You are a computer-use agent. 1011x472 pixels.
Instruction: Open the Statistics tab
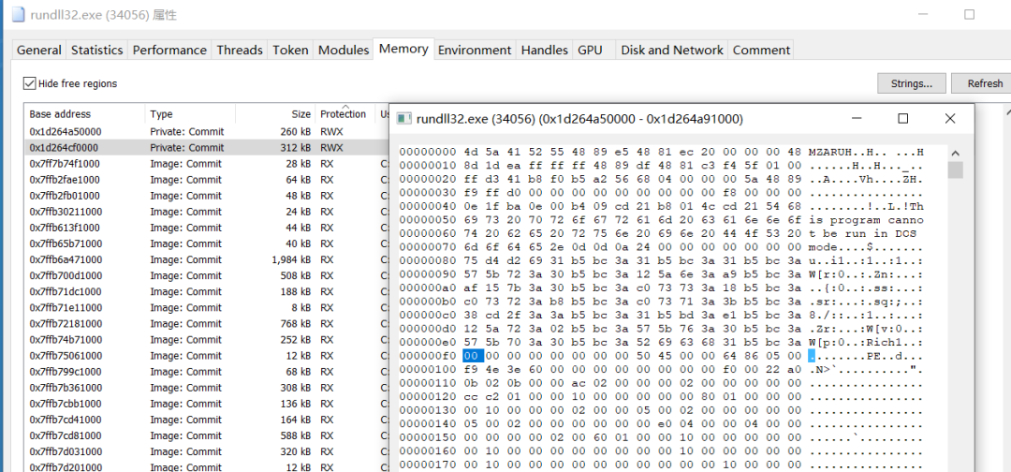96,50
